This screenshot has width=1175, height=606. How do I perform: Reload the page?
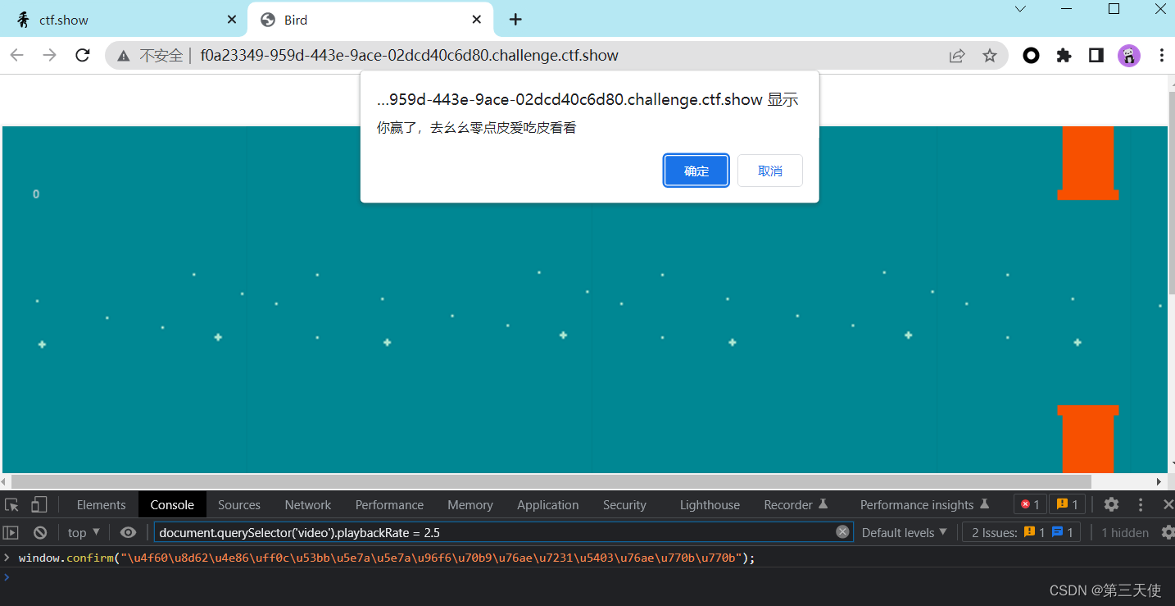(82, 55)
